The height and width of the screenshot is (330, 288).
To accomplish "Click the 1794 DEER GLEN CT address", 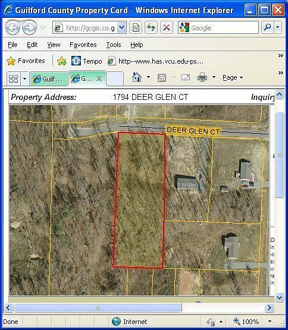I will coord(150,98).
